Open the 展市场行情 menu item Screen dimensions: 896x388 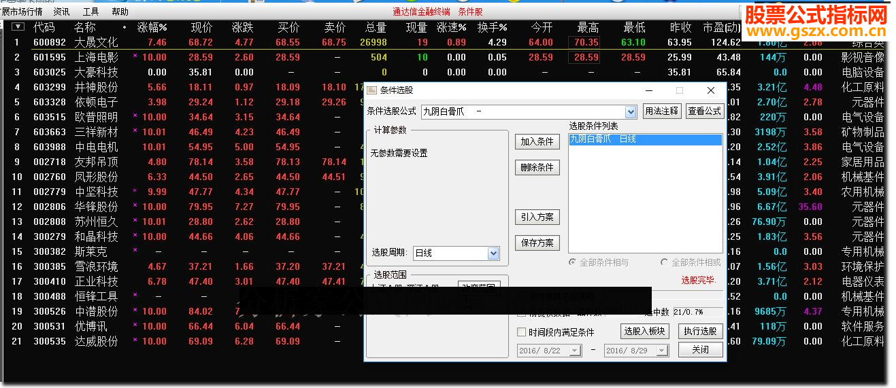(x=22, y=12)
